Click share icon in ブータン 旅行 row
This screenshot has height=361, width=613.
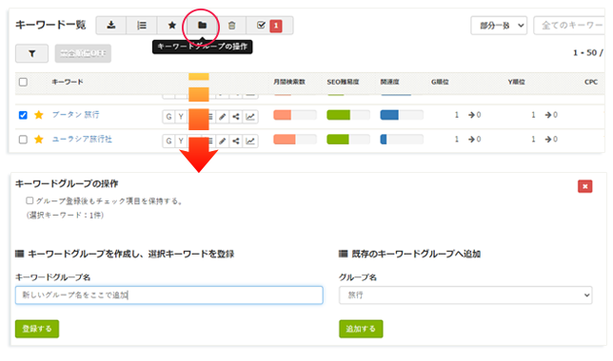tap(236, 116)
